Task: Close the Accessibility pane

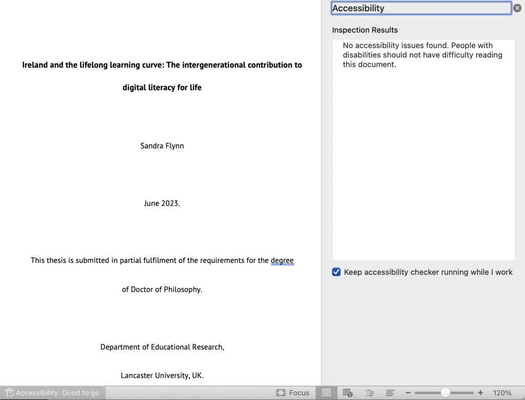Action: pos(517,8)
